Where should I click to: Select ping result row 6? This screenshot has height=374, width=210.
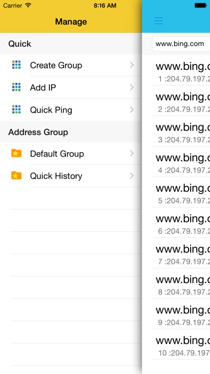[181, 222]
